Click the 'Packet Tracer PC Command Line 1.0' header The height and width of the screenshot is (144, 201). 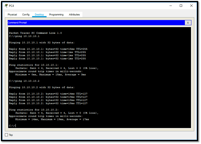[35, 33]
